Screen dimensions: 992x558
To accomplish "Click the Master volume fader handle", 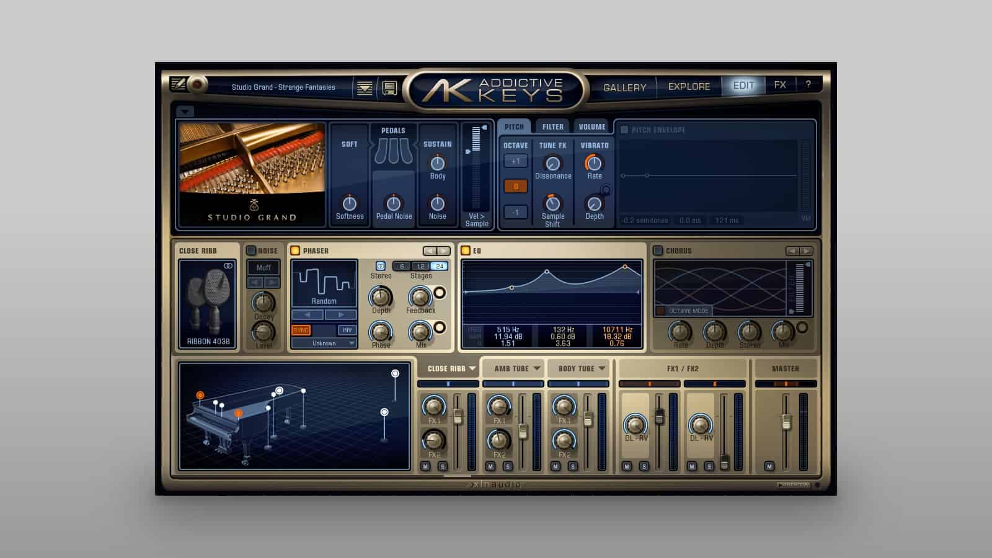I will (786, 422).
